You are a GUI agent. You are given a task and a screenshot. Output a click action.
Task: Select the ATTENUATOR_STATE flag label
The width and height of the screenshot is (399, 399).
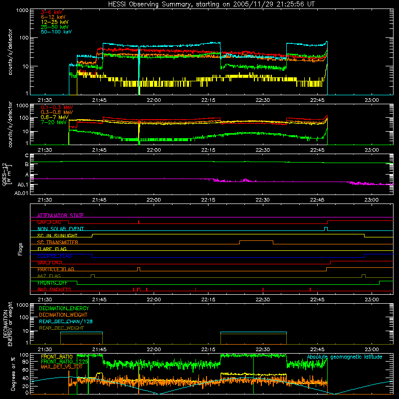click(x=60, y=215)
